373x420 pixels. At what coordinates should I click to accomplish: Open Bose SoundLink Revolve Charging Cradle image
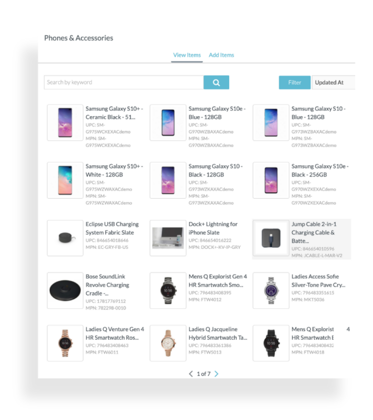pyautogui.click(x=65, y=290)
